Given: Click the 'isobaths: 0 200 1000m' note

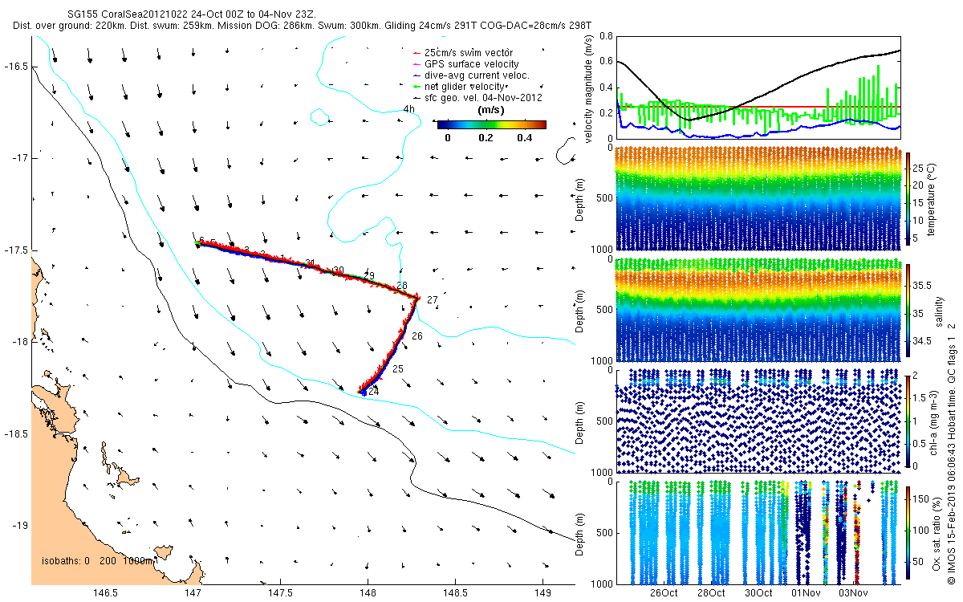Looking at the screenshot, I should click(x=98, y=561).
